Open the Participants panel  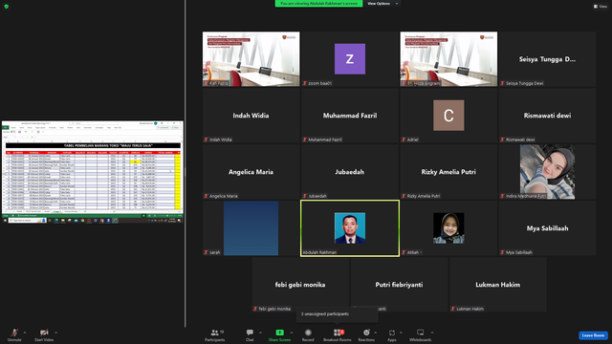tap(214, 334)
